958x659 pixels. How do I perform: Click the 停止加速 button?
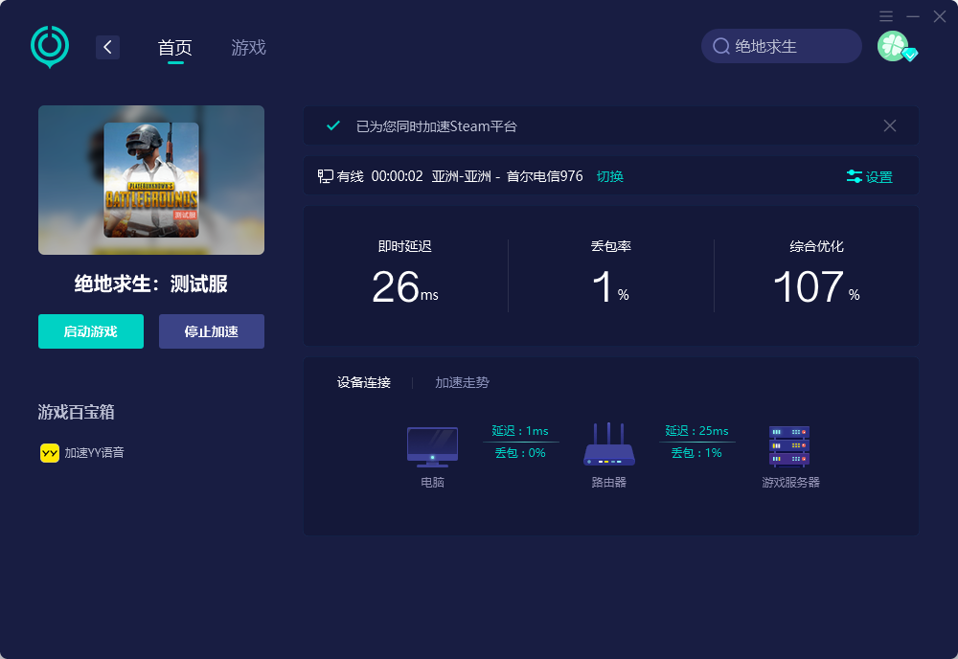[x=212, y=331]
